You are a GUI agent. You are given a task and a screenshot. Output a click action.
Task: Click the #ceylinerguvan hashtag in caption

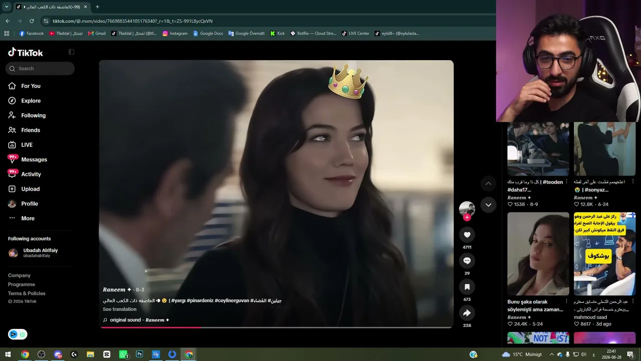[x=232, y=301]
